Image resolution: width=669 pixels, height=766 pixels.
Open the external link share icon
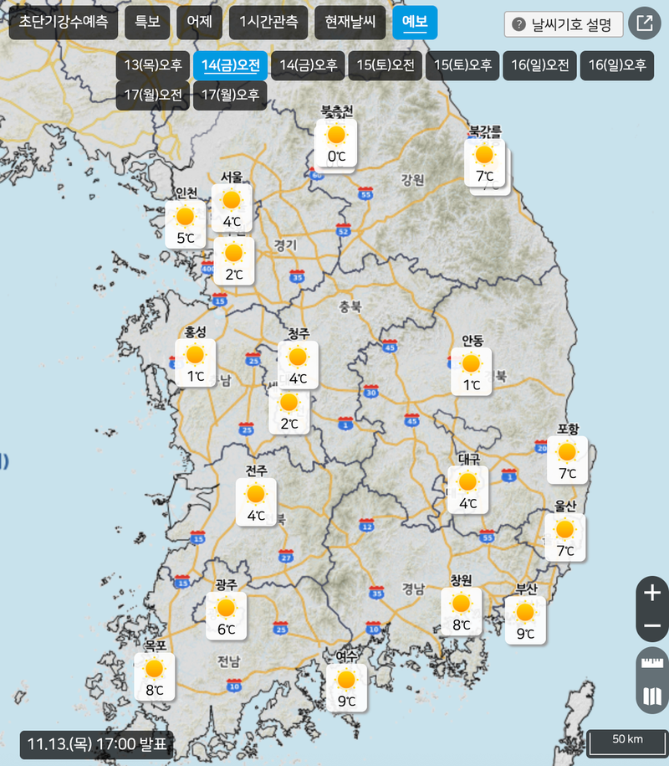pyautogui.click(x=644, y=23)
